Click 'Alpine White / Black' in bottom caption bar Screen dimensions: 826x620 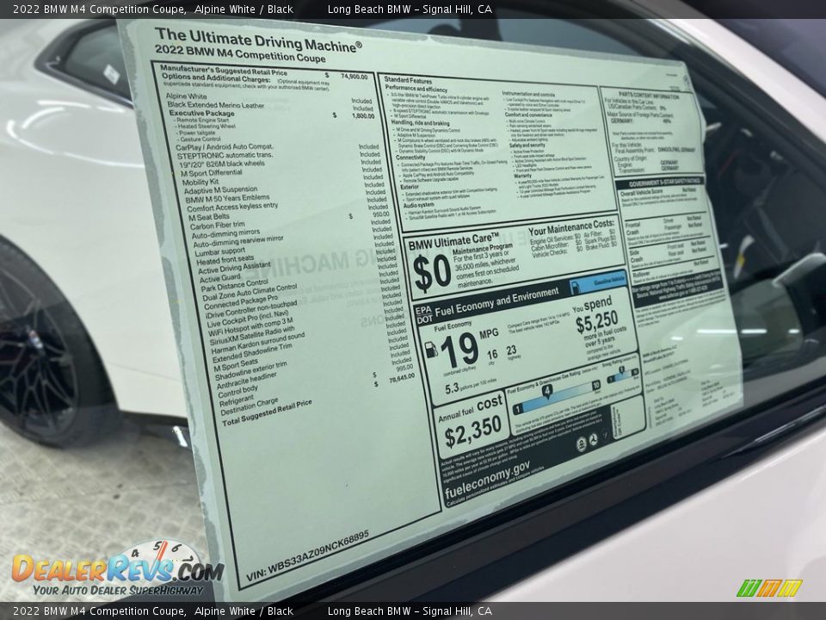pos(243,611)
